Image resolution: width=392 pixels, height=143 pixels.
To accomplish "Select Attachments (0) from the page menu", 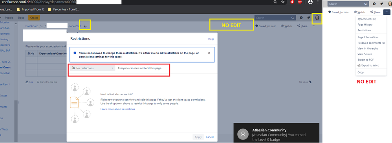I will (x=367, y=19).
